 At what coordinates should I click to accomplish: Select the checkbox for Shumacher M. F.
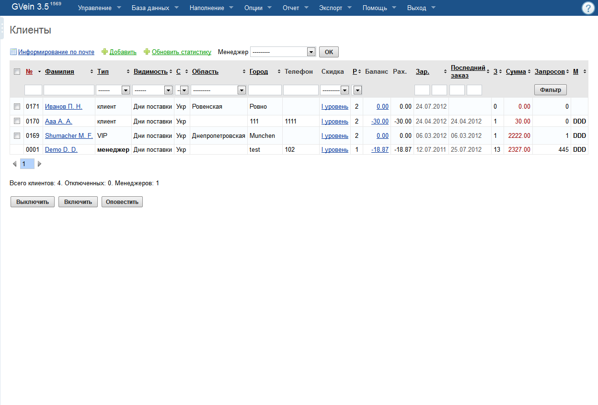(x=17, y=135)
